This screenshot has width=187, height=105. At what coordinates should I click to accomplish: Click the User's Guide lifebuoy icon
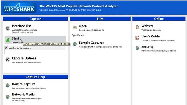point(137,38)
